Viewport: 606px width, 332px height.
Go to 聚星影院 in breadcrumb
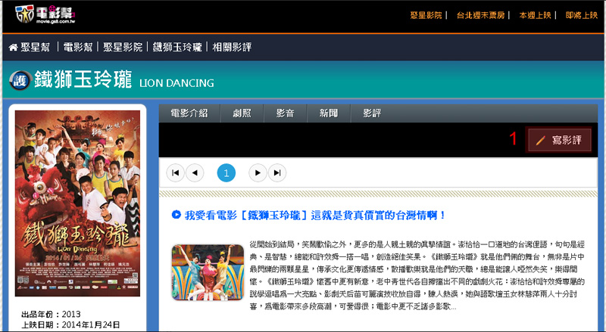[123, 48]
